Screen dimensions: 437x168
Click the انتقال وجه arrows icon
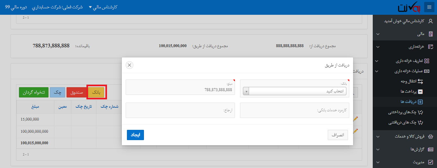(420, 81)
